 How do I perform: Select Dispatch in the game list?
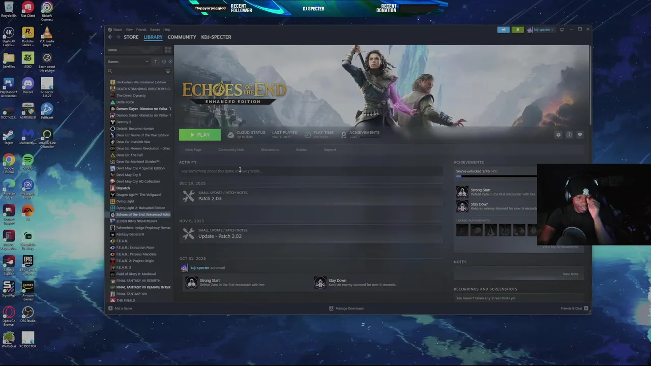tap(123, 188)
